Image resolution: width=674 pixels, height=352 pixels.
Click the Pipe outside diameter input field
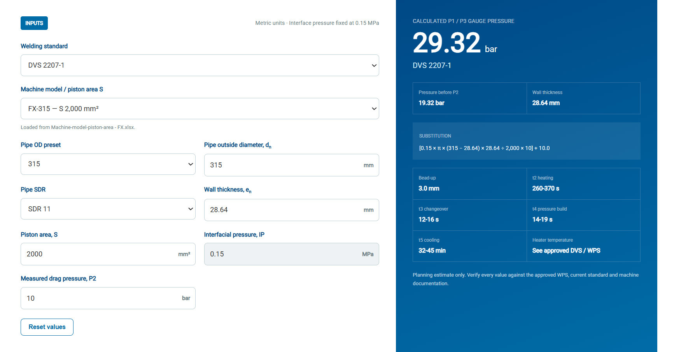(291, 165)
